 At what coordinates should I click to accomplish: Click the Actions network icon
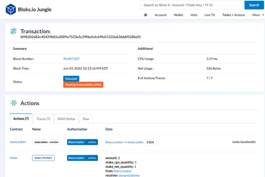pyautogui.click(x=13, y=103)
